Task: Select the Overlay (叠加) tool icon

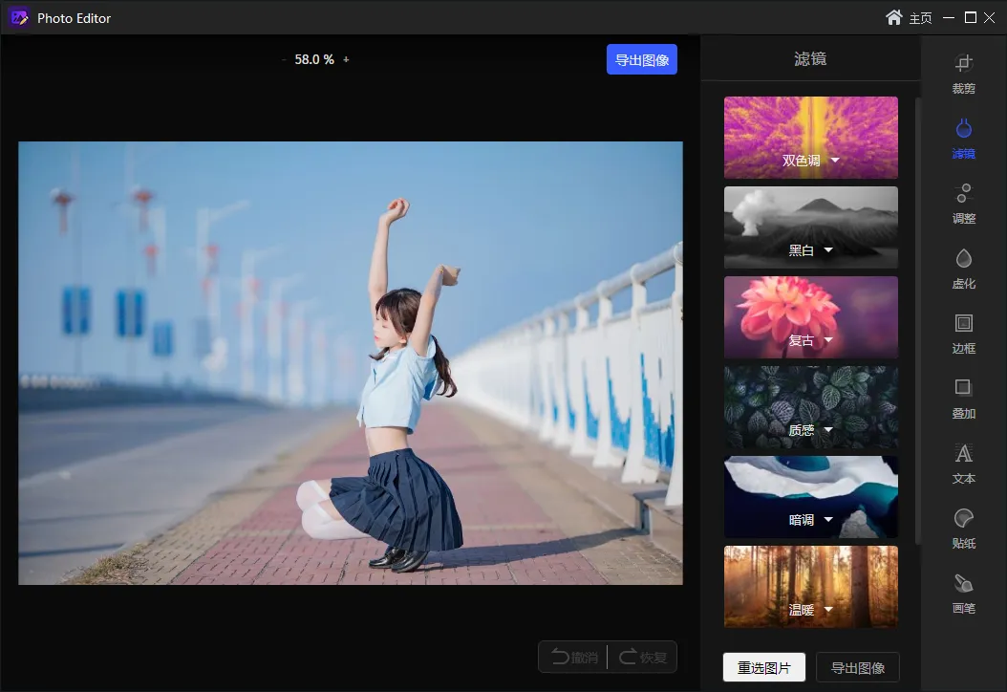Action: [x=964, y=389]
